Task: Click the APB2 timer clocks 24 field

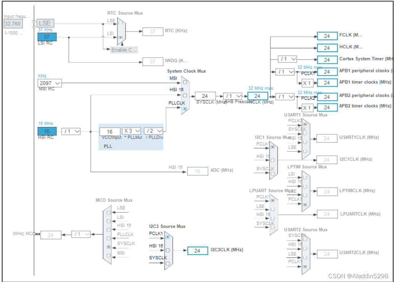Action: pyautogui.click(x=327, y=107)
